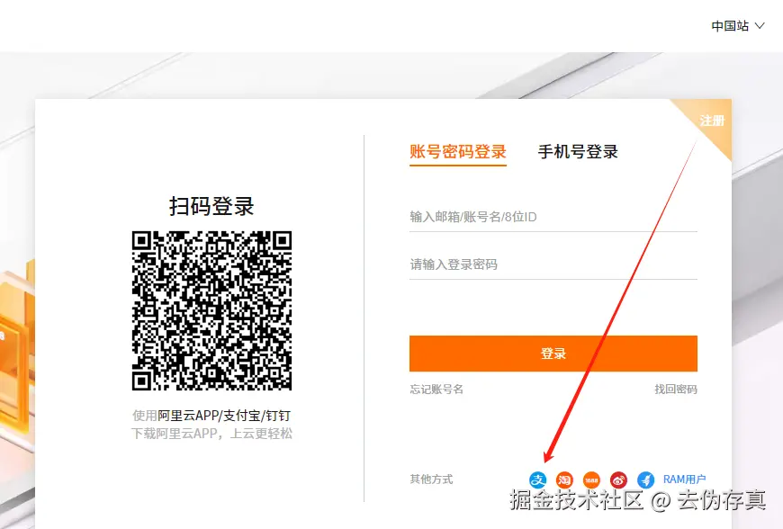783x529 pixels.
Task: Click the 使用阿里云APP/支付宝/钉钉 text
Action: pos(211,416)
